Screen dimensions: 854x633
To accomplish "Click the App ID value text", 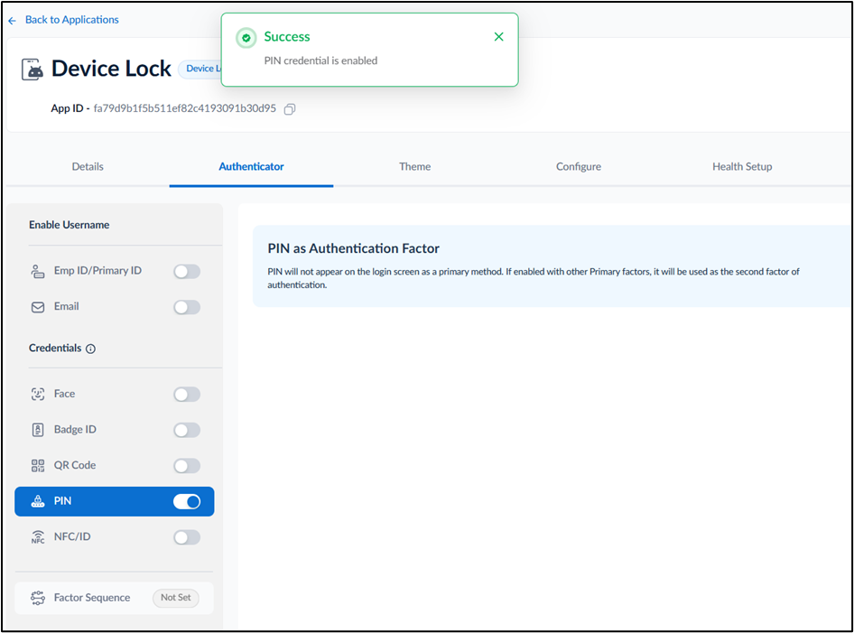I will click(185, 108).
